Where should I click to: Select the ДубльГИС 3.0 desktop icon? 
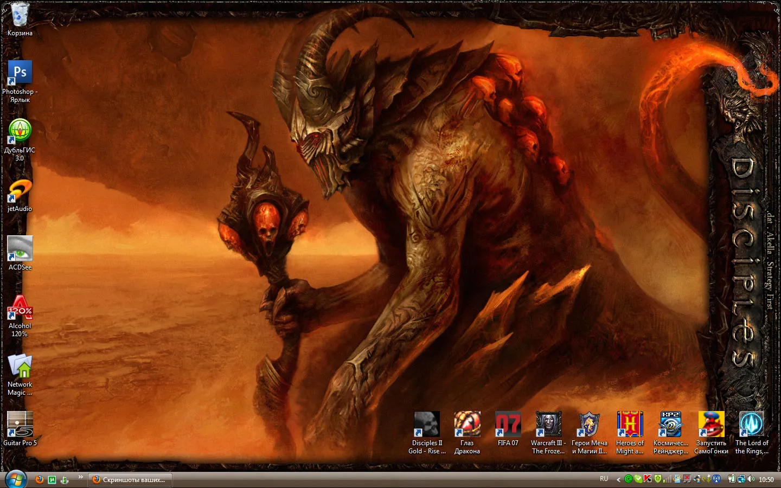20,131
